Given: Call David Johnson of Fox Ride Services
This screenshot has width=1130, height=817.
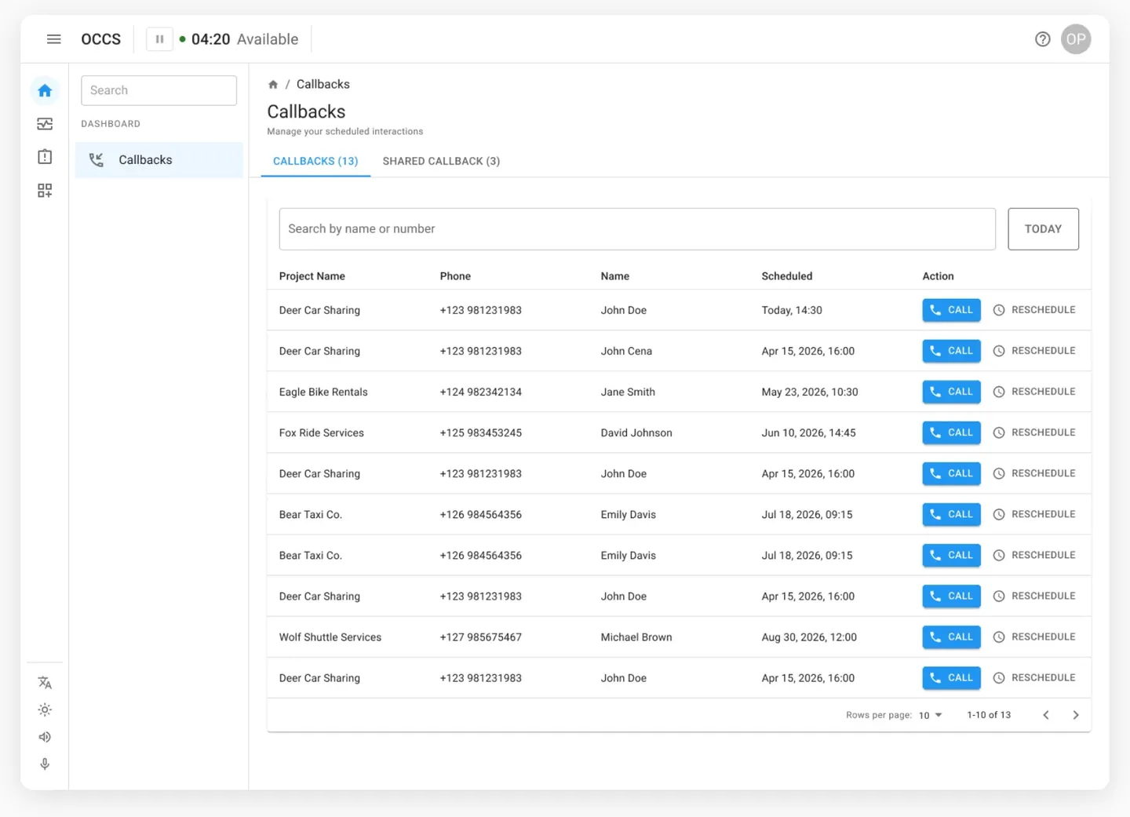Looking at the screenshot, I should [951, 432].
